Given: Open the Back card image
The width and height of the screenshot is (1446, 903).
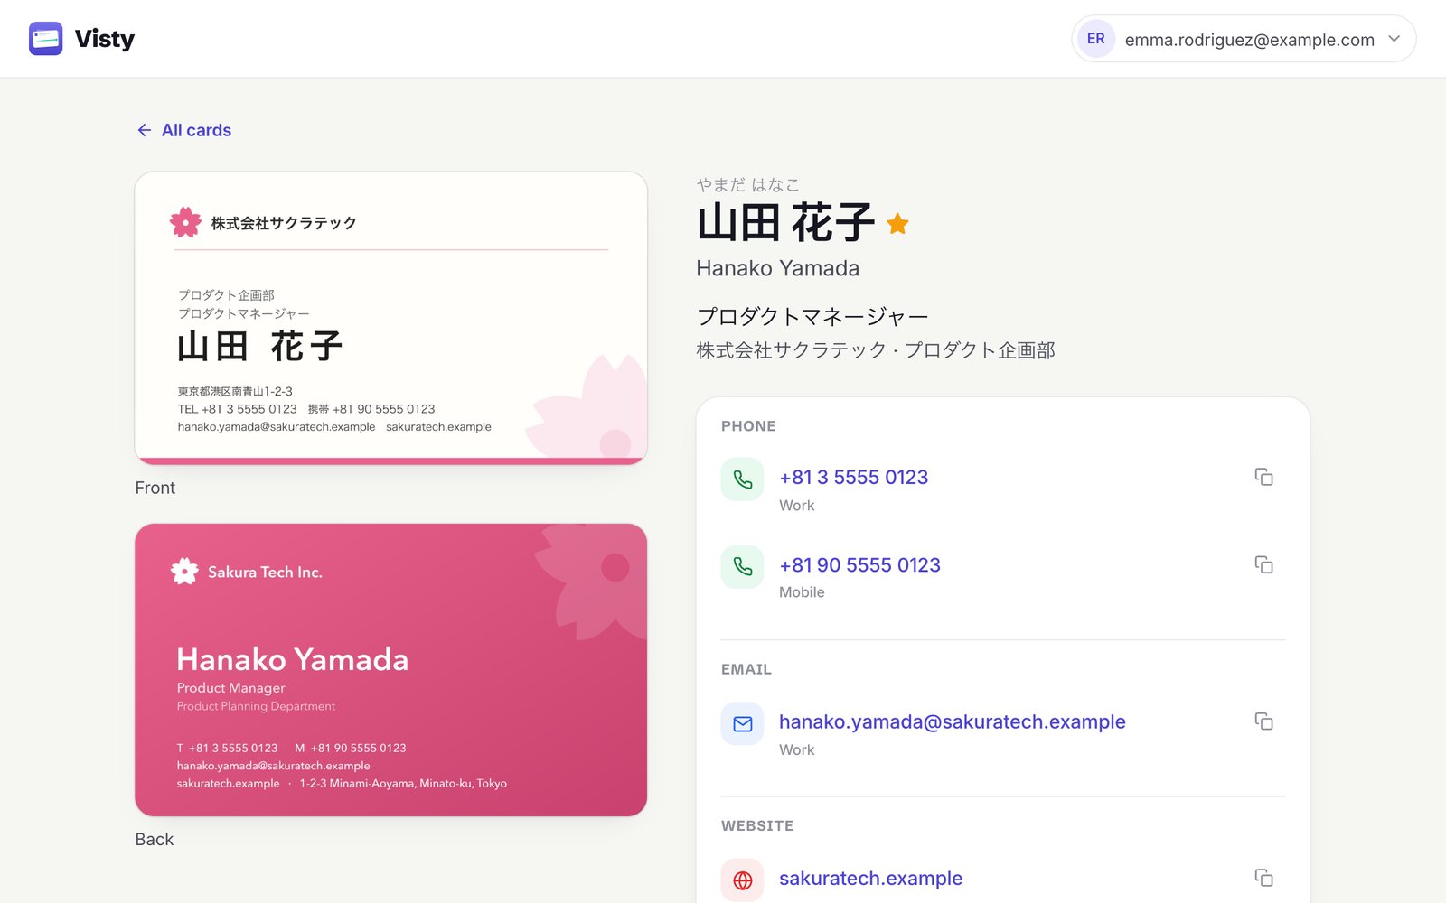Looking at the screenshot, I should pos(391,670).
